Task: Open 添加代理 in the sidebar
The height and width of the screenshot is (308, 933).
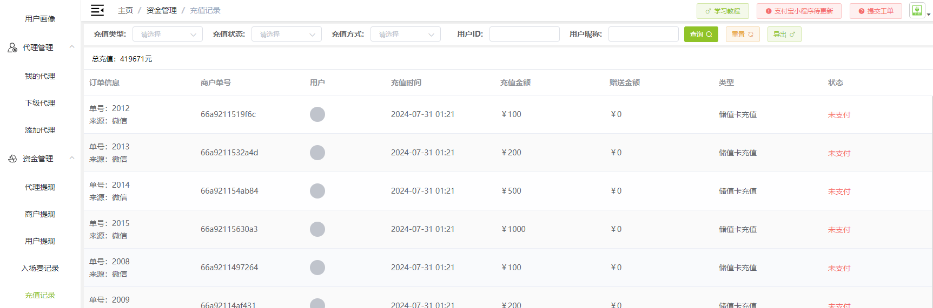Action: point(40,130)
